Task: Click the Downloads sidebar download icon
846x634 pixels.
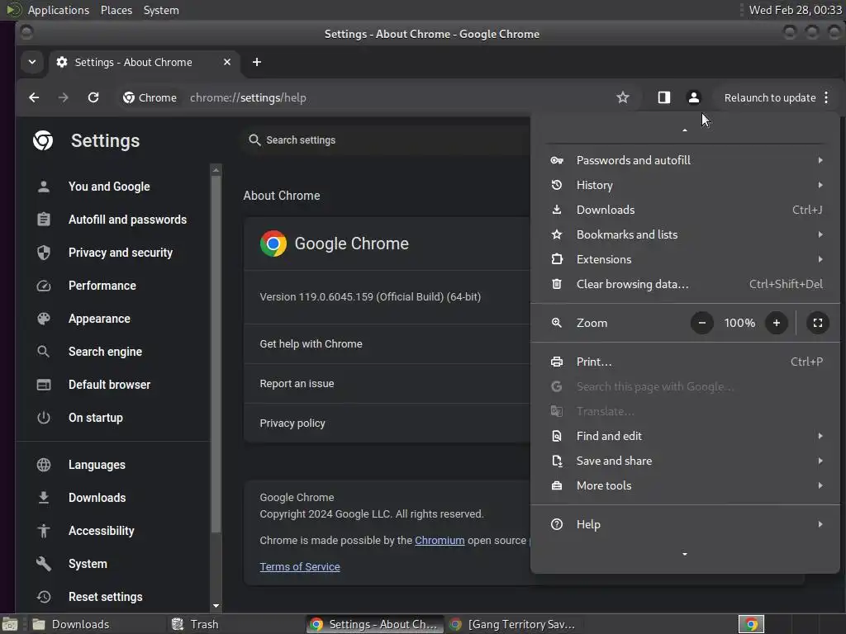Action: point(44,498)
